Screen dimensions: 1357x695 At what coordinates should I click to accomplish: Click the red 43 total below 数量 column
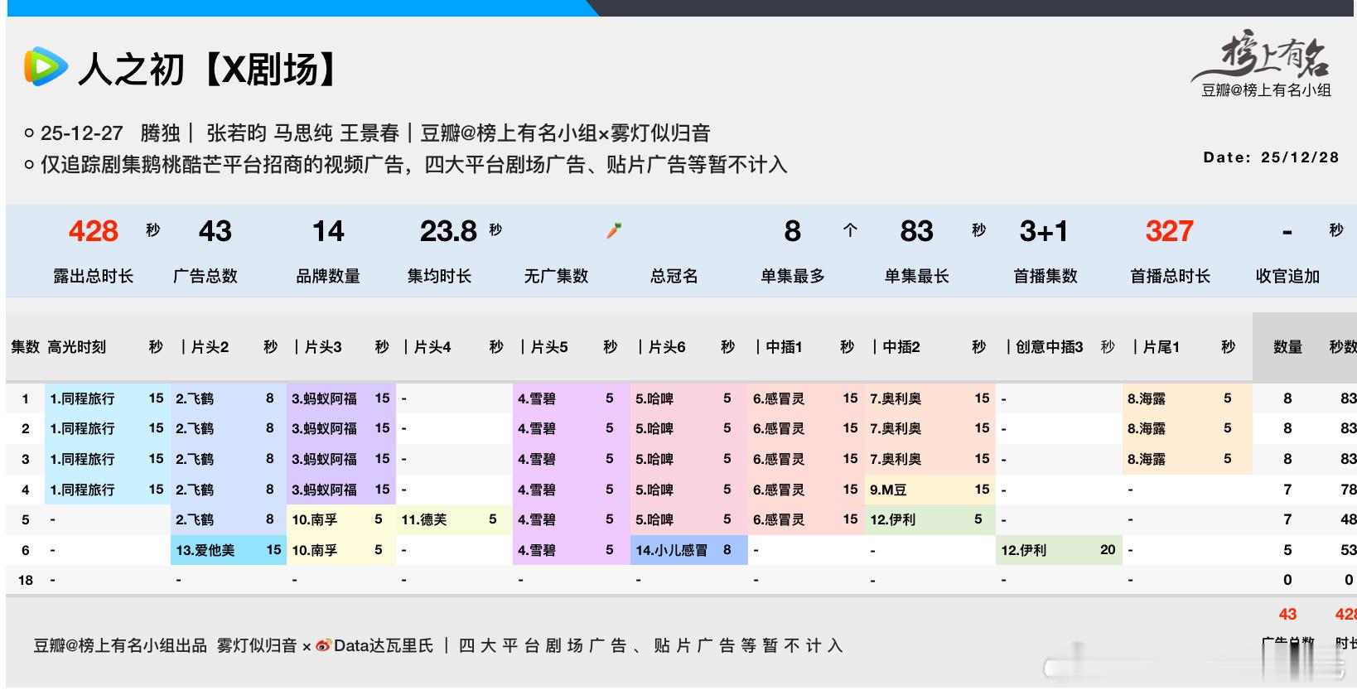[1287, 615]
